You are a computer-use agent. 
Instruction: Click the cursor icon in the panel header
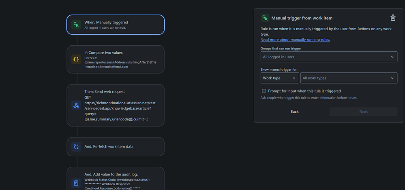tap(265, 18)
